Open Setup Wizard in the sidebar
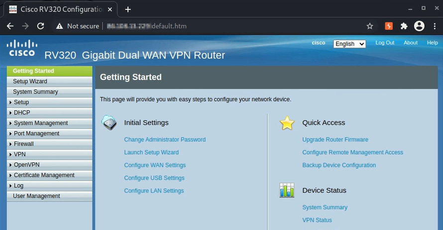 point(49,81)
